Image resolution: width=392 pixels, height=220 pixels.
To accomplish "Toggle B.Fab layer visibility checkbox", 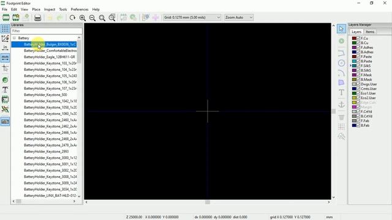I will coord(358,125).
